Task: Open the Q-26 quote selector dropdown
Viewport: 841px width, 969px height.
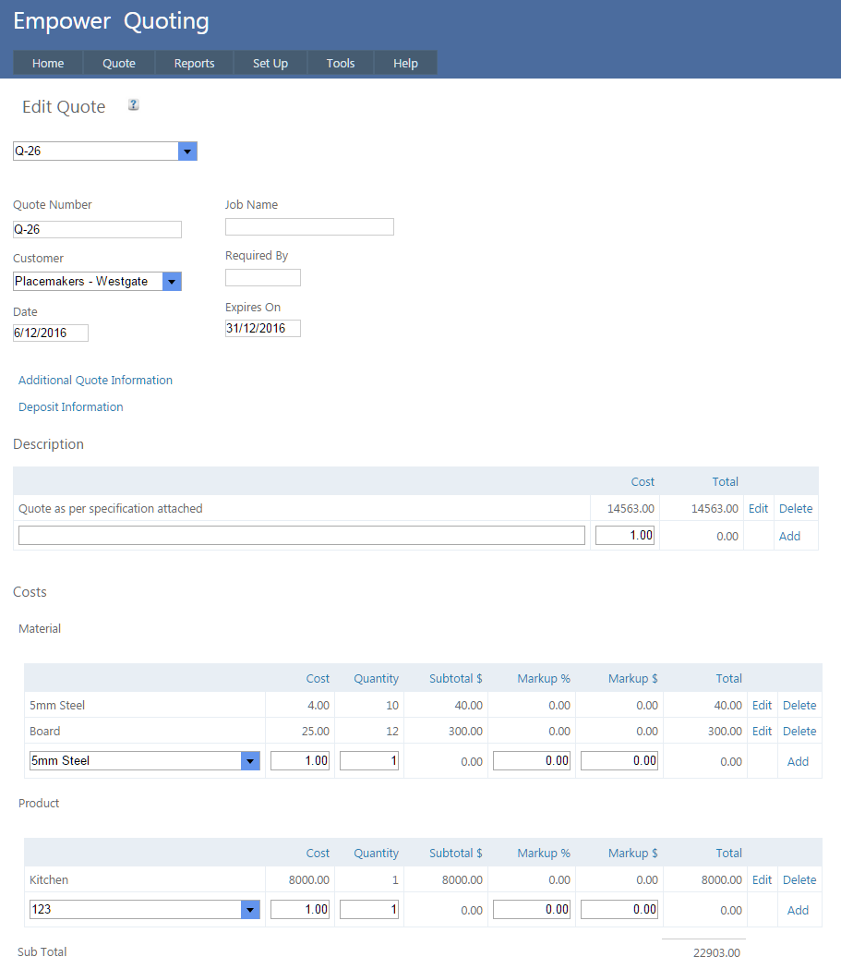Action: (x=187, y=151)
